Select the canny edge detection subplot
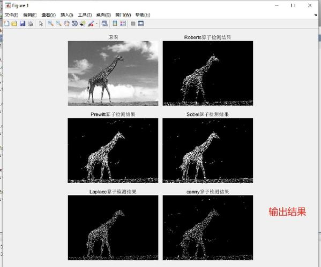321x267 pixels. [x=208, y=227]
